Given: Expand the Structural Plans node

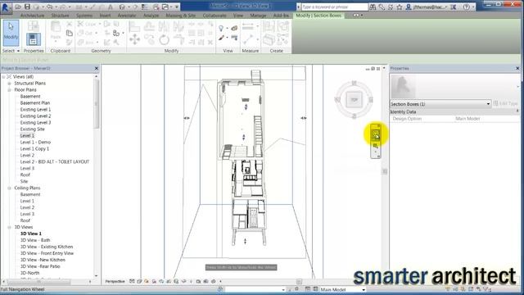Looking at the screenshot, I should (9, 84).
